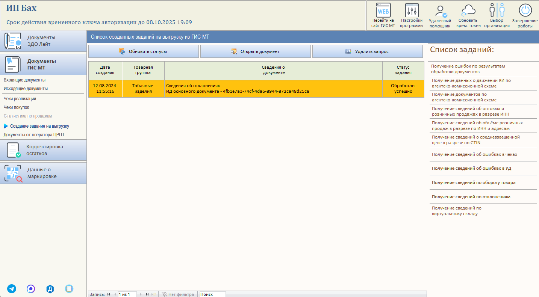Launch the remote assistant (Удаленный помощник)
The image size is (539, 297).
click(440, 15)
